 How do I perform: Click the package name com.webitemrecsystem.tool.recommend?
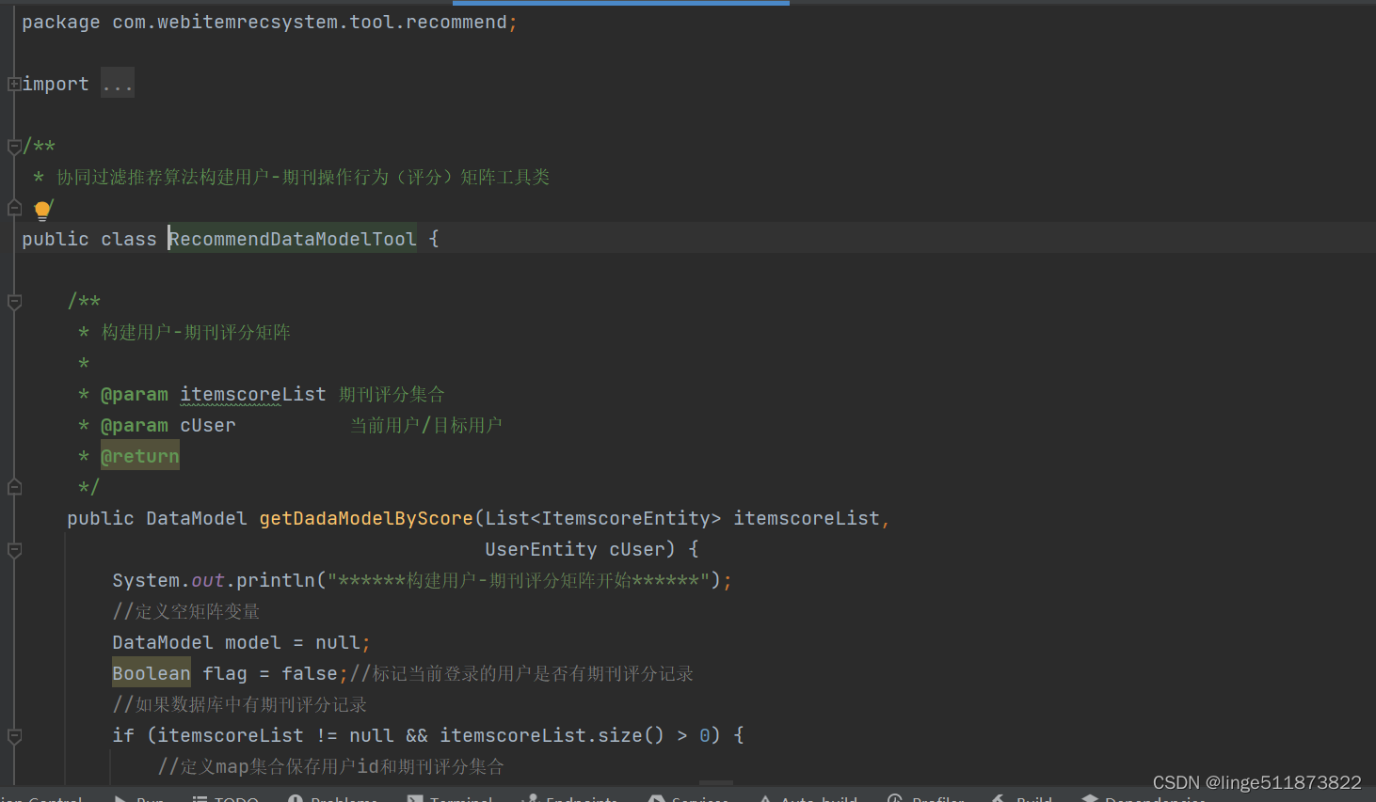[x=310, y=22]
